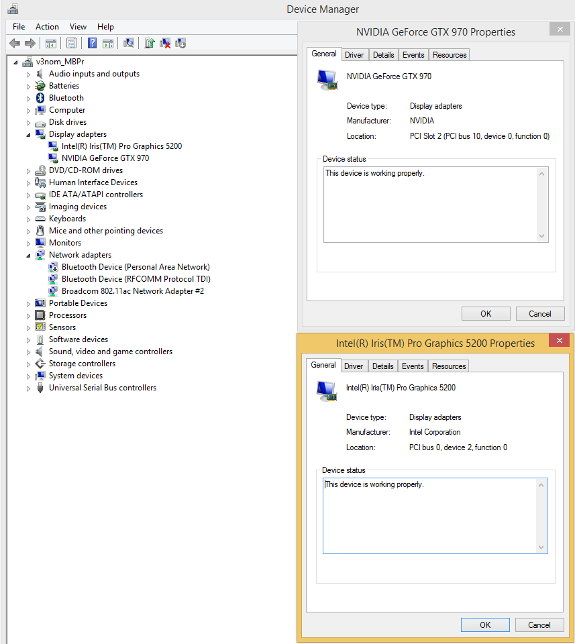The height and width of the screenshot is (644, 575).
Task: Click Scan for hardware changes icon
Action: point(129,43)
